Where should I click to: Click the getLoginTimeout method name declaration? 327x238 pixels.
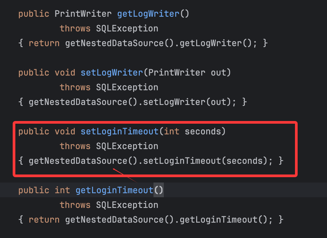(114, 190)
